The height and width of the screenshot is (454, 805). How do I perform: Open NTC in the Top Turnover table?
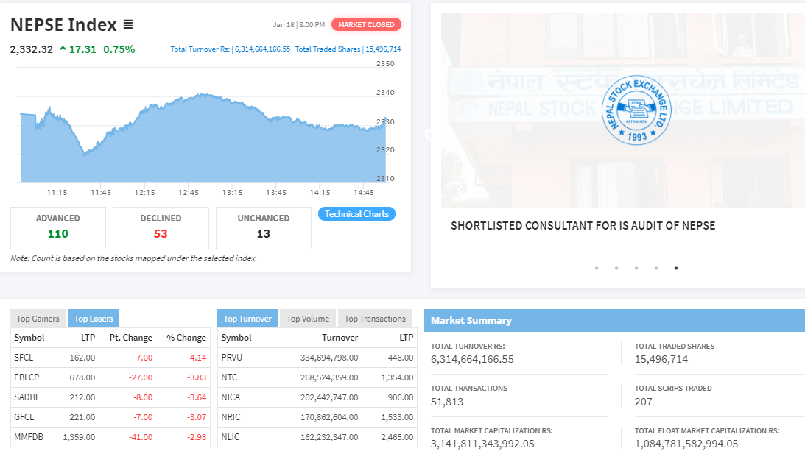coord(230,377)
